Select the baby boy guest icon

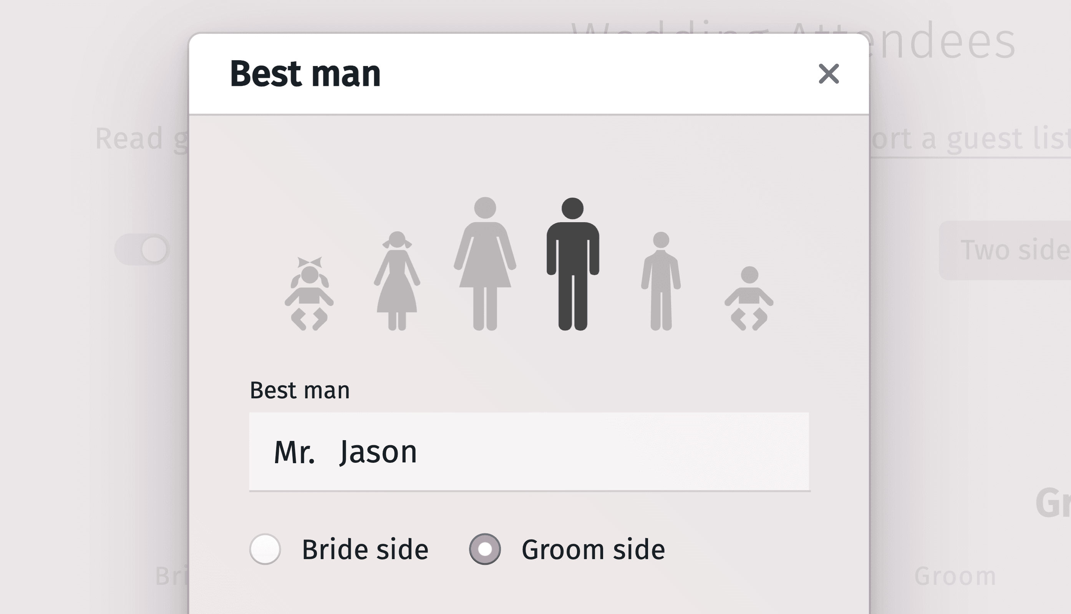point(749,298)
